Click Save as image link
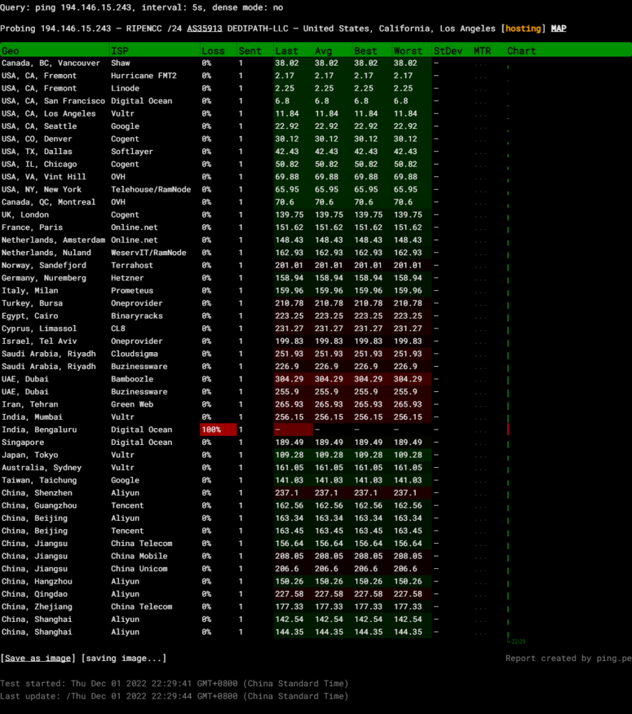This screenshot has width=632, height=714. pos(38,658)
